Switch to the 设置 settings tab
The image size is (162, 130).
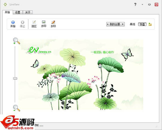tap(18, 13)
